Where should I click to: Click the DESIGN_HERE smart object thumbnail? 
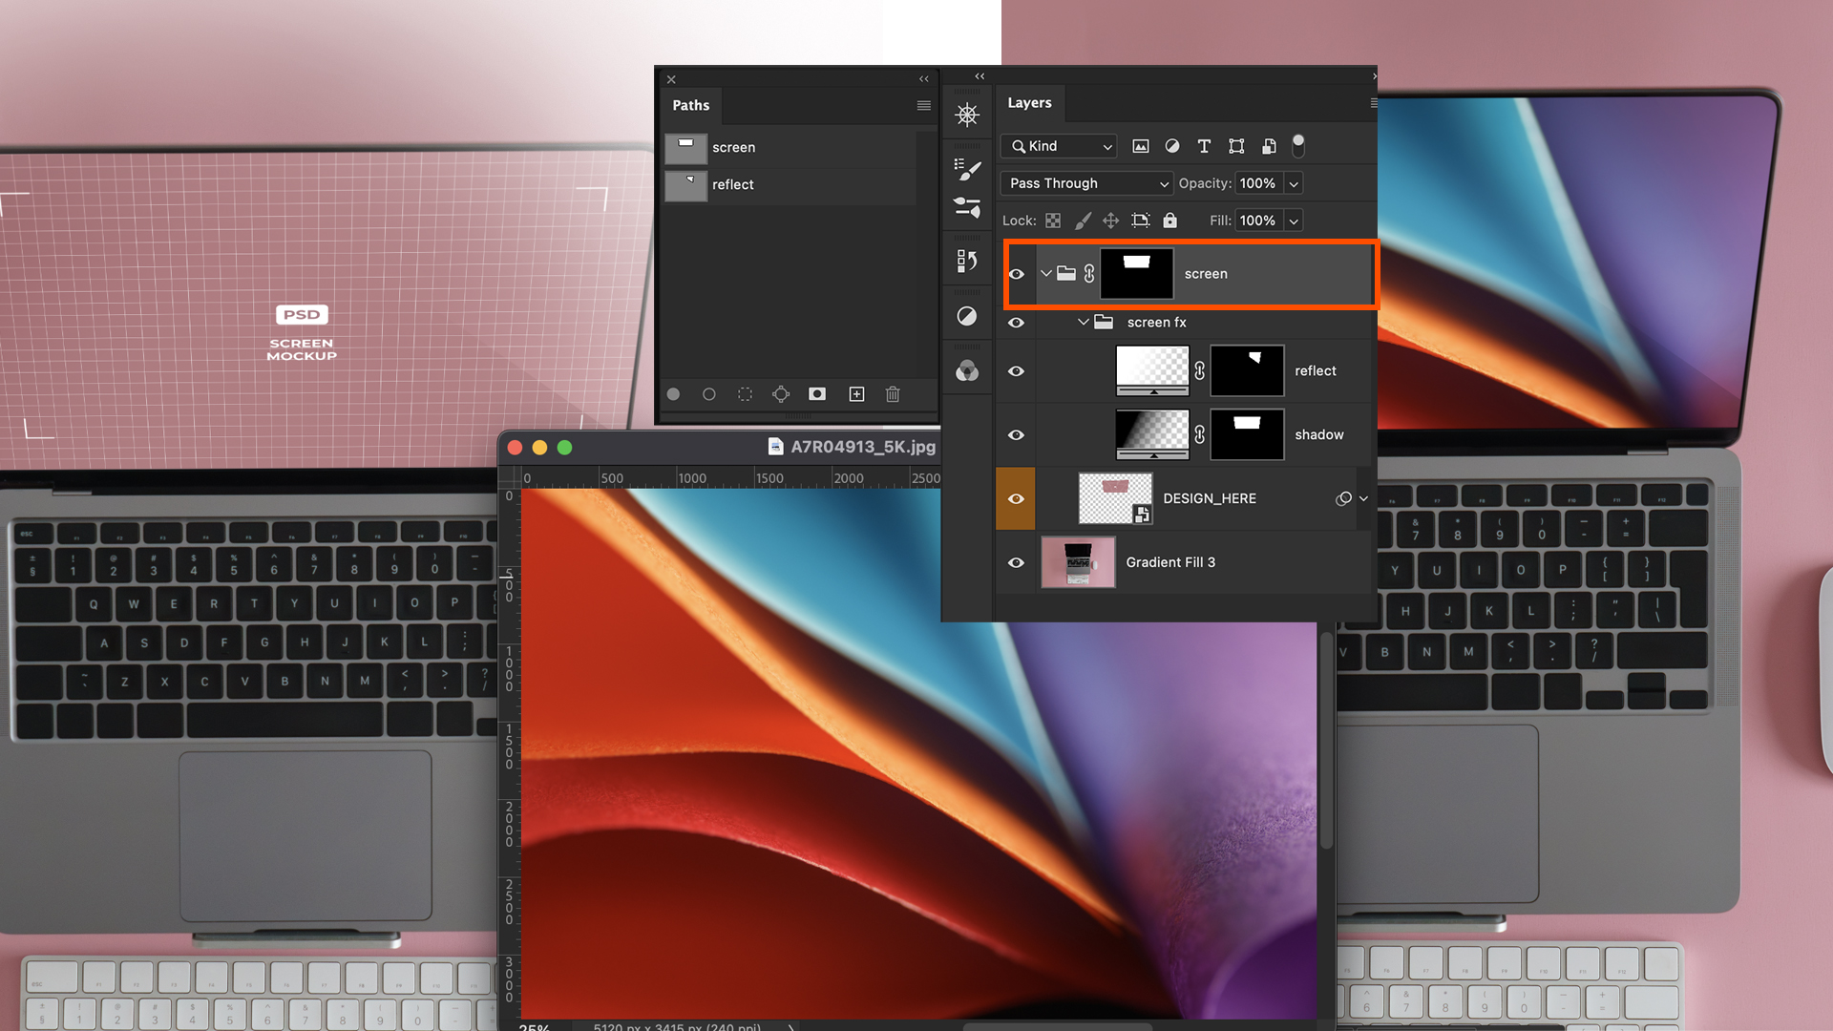(1115, 498)
